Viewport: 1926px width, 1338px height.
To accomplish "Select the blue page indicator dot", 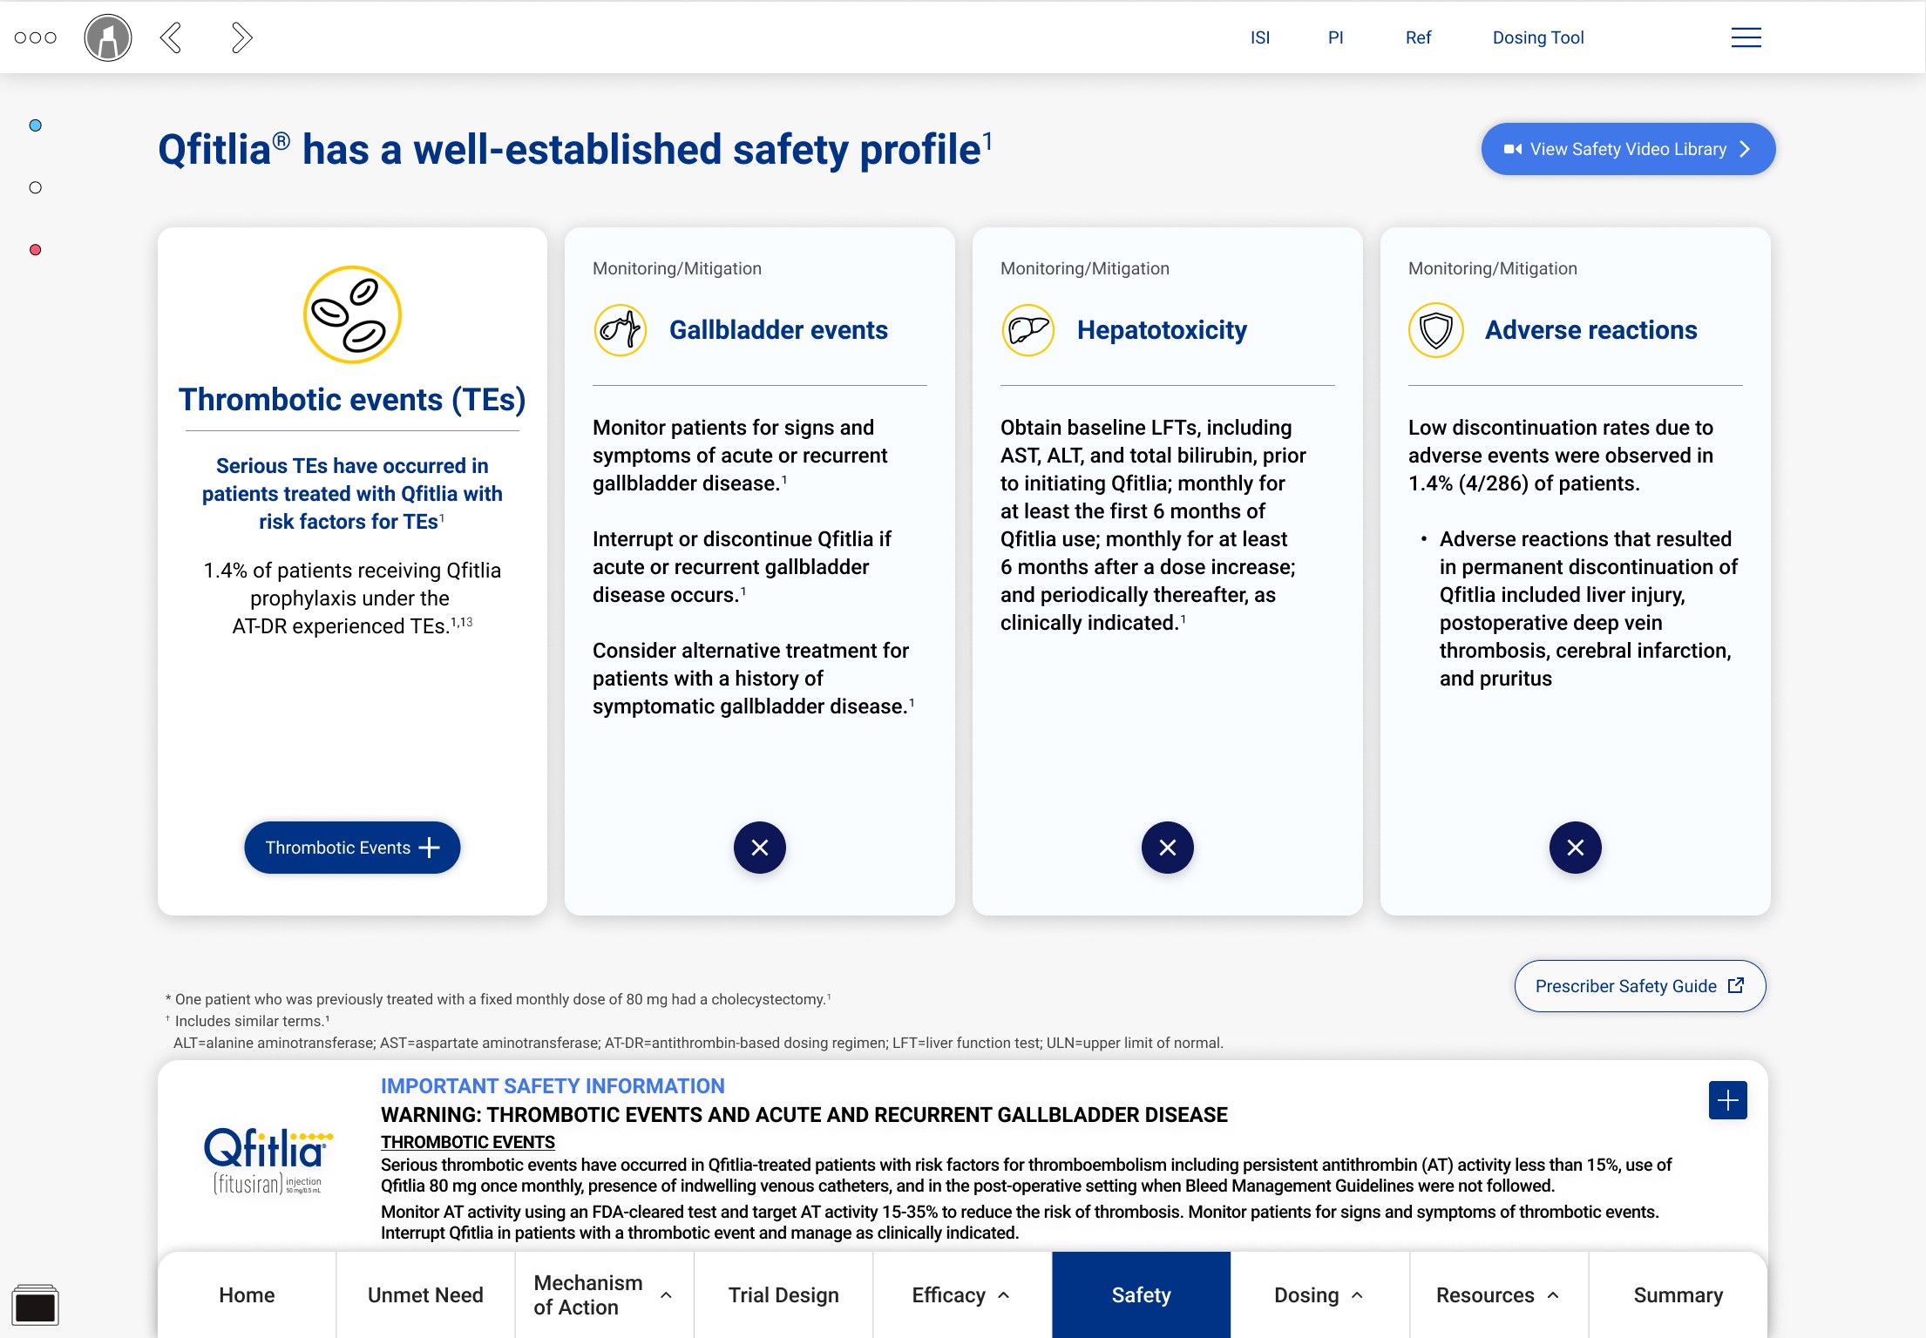I will click(36, 125).
